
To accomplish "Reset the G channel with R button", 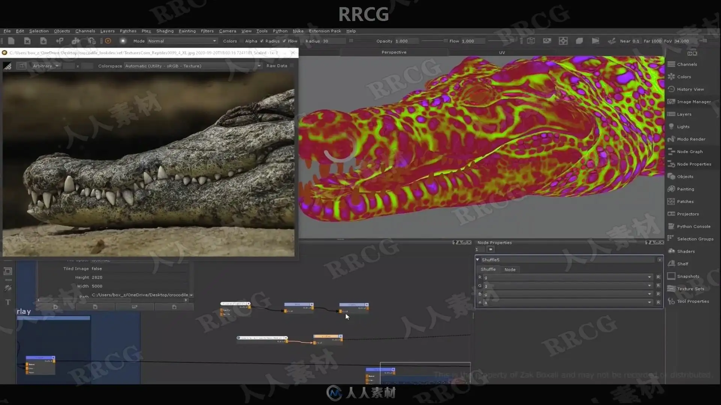I will click(x=658, y=286).
